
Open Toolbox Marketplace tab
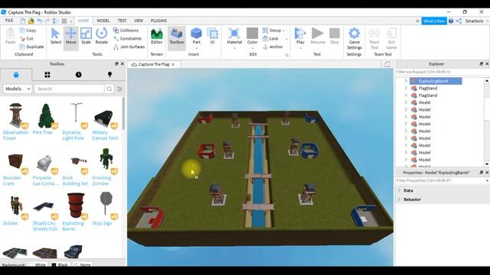click(16, 75)
